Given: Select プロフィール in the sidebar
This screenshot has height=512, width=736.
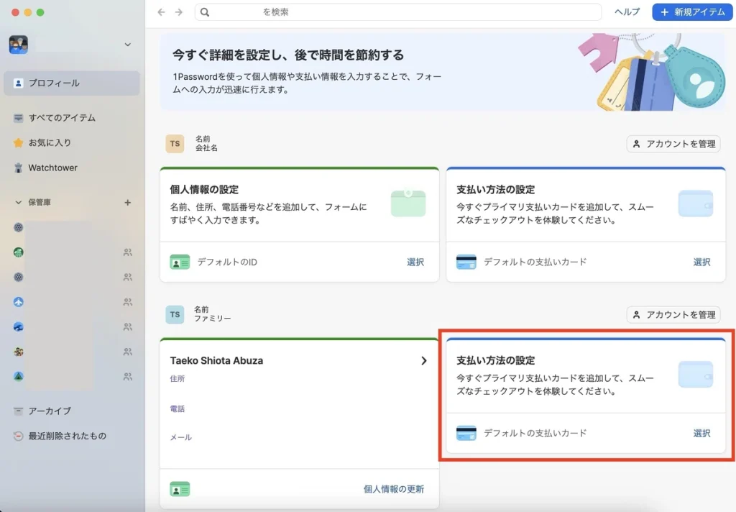Looking at the screenshot, I should (x=54, y=83).
